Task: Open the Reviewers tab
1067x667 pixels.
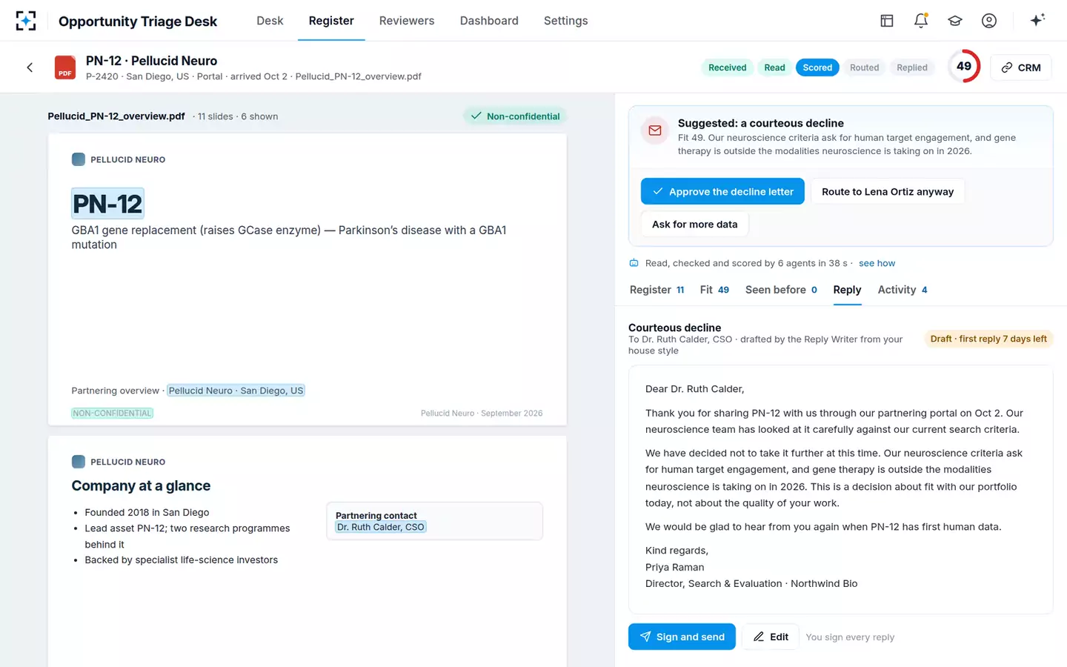Action: click(407, 21)
